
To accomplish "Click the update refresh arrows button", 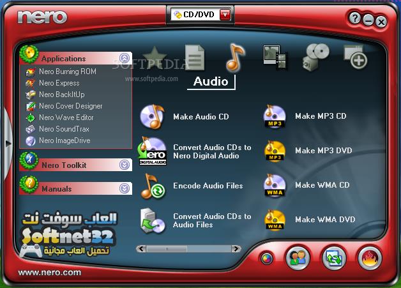I will tap(334, 258).
